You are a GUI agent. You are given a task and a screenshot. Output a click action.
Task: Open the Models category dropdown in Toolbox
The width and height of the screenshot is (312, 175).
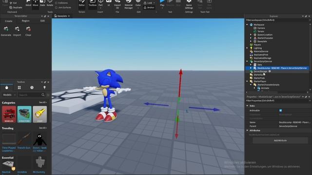(9, 95)
